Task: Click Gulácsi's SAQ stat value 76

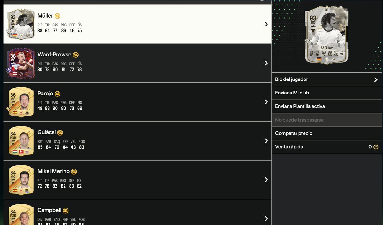Action: point(57,147)
